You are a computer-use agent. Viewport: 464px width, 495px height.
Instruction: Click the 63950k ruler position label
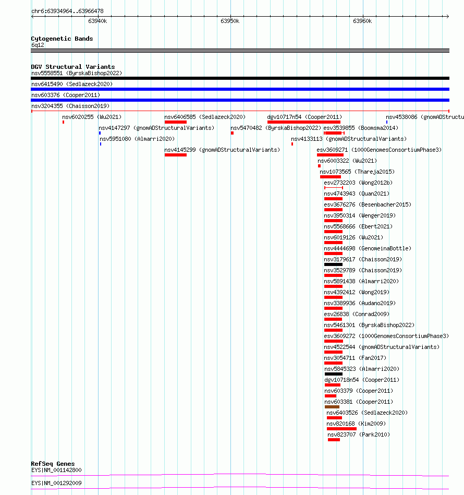coord(230,21)
